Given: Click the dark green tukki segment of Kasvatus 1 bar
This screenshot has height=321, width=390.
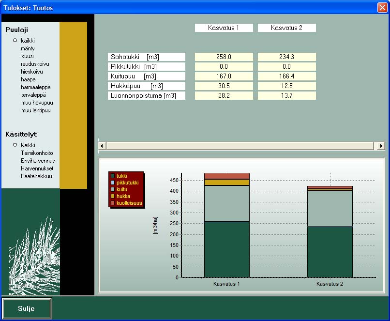Looking at the screenshot, I should tap(227, 249).
